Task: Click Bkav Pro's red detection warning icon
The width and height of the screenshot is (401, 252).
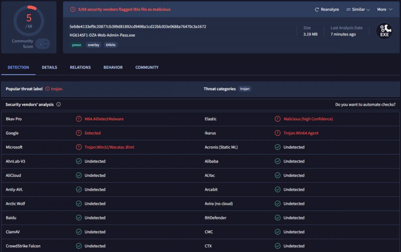Action: [x=79, y=119]
